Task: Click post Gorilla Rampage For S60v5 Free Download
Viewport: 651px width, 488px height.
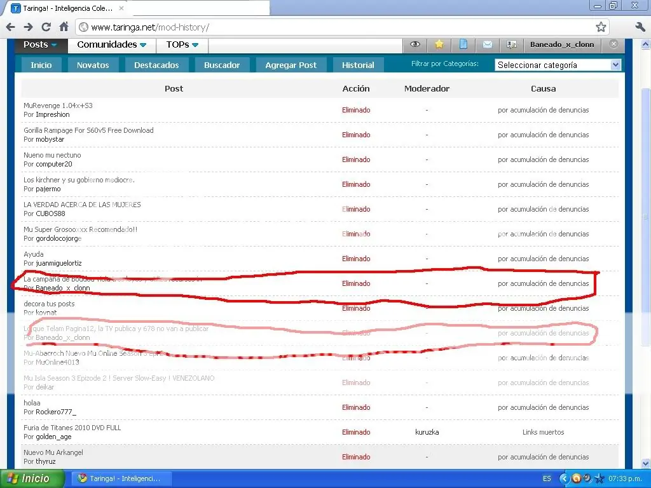Action: tap(88, 130)
